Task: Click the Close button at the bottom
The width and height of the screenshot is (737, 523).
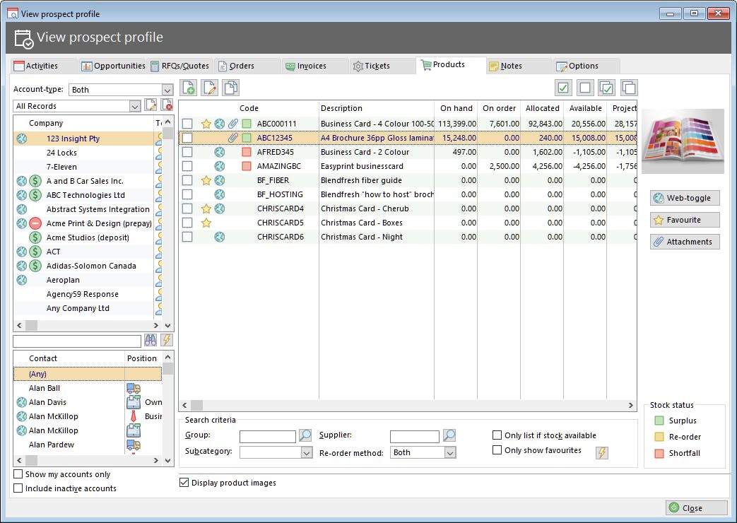Action: (696, 508)
